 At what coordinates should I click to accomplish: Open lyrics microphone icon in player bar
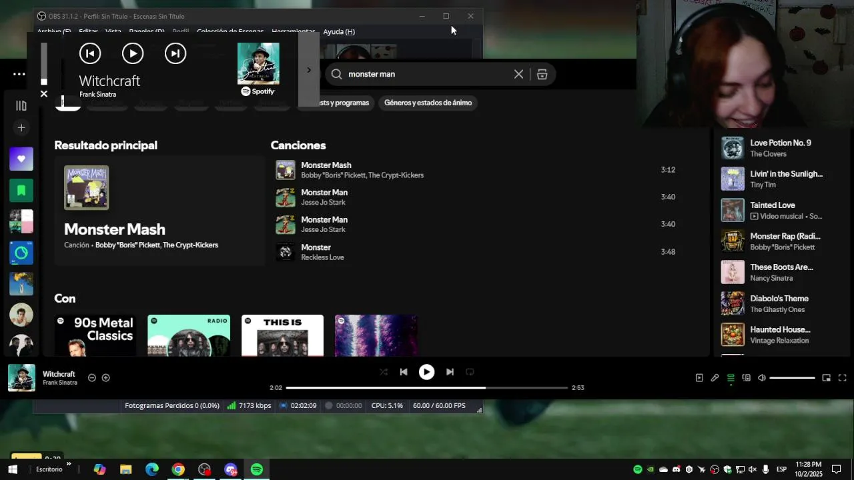point(715,378)
